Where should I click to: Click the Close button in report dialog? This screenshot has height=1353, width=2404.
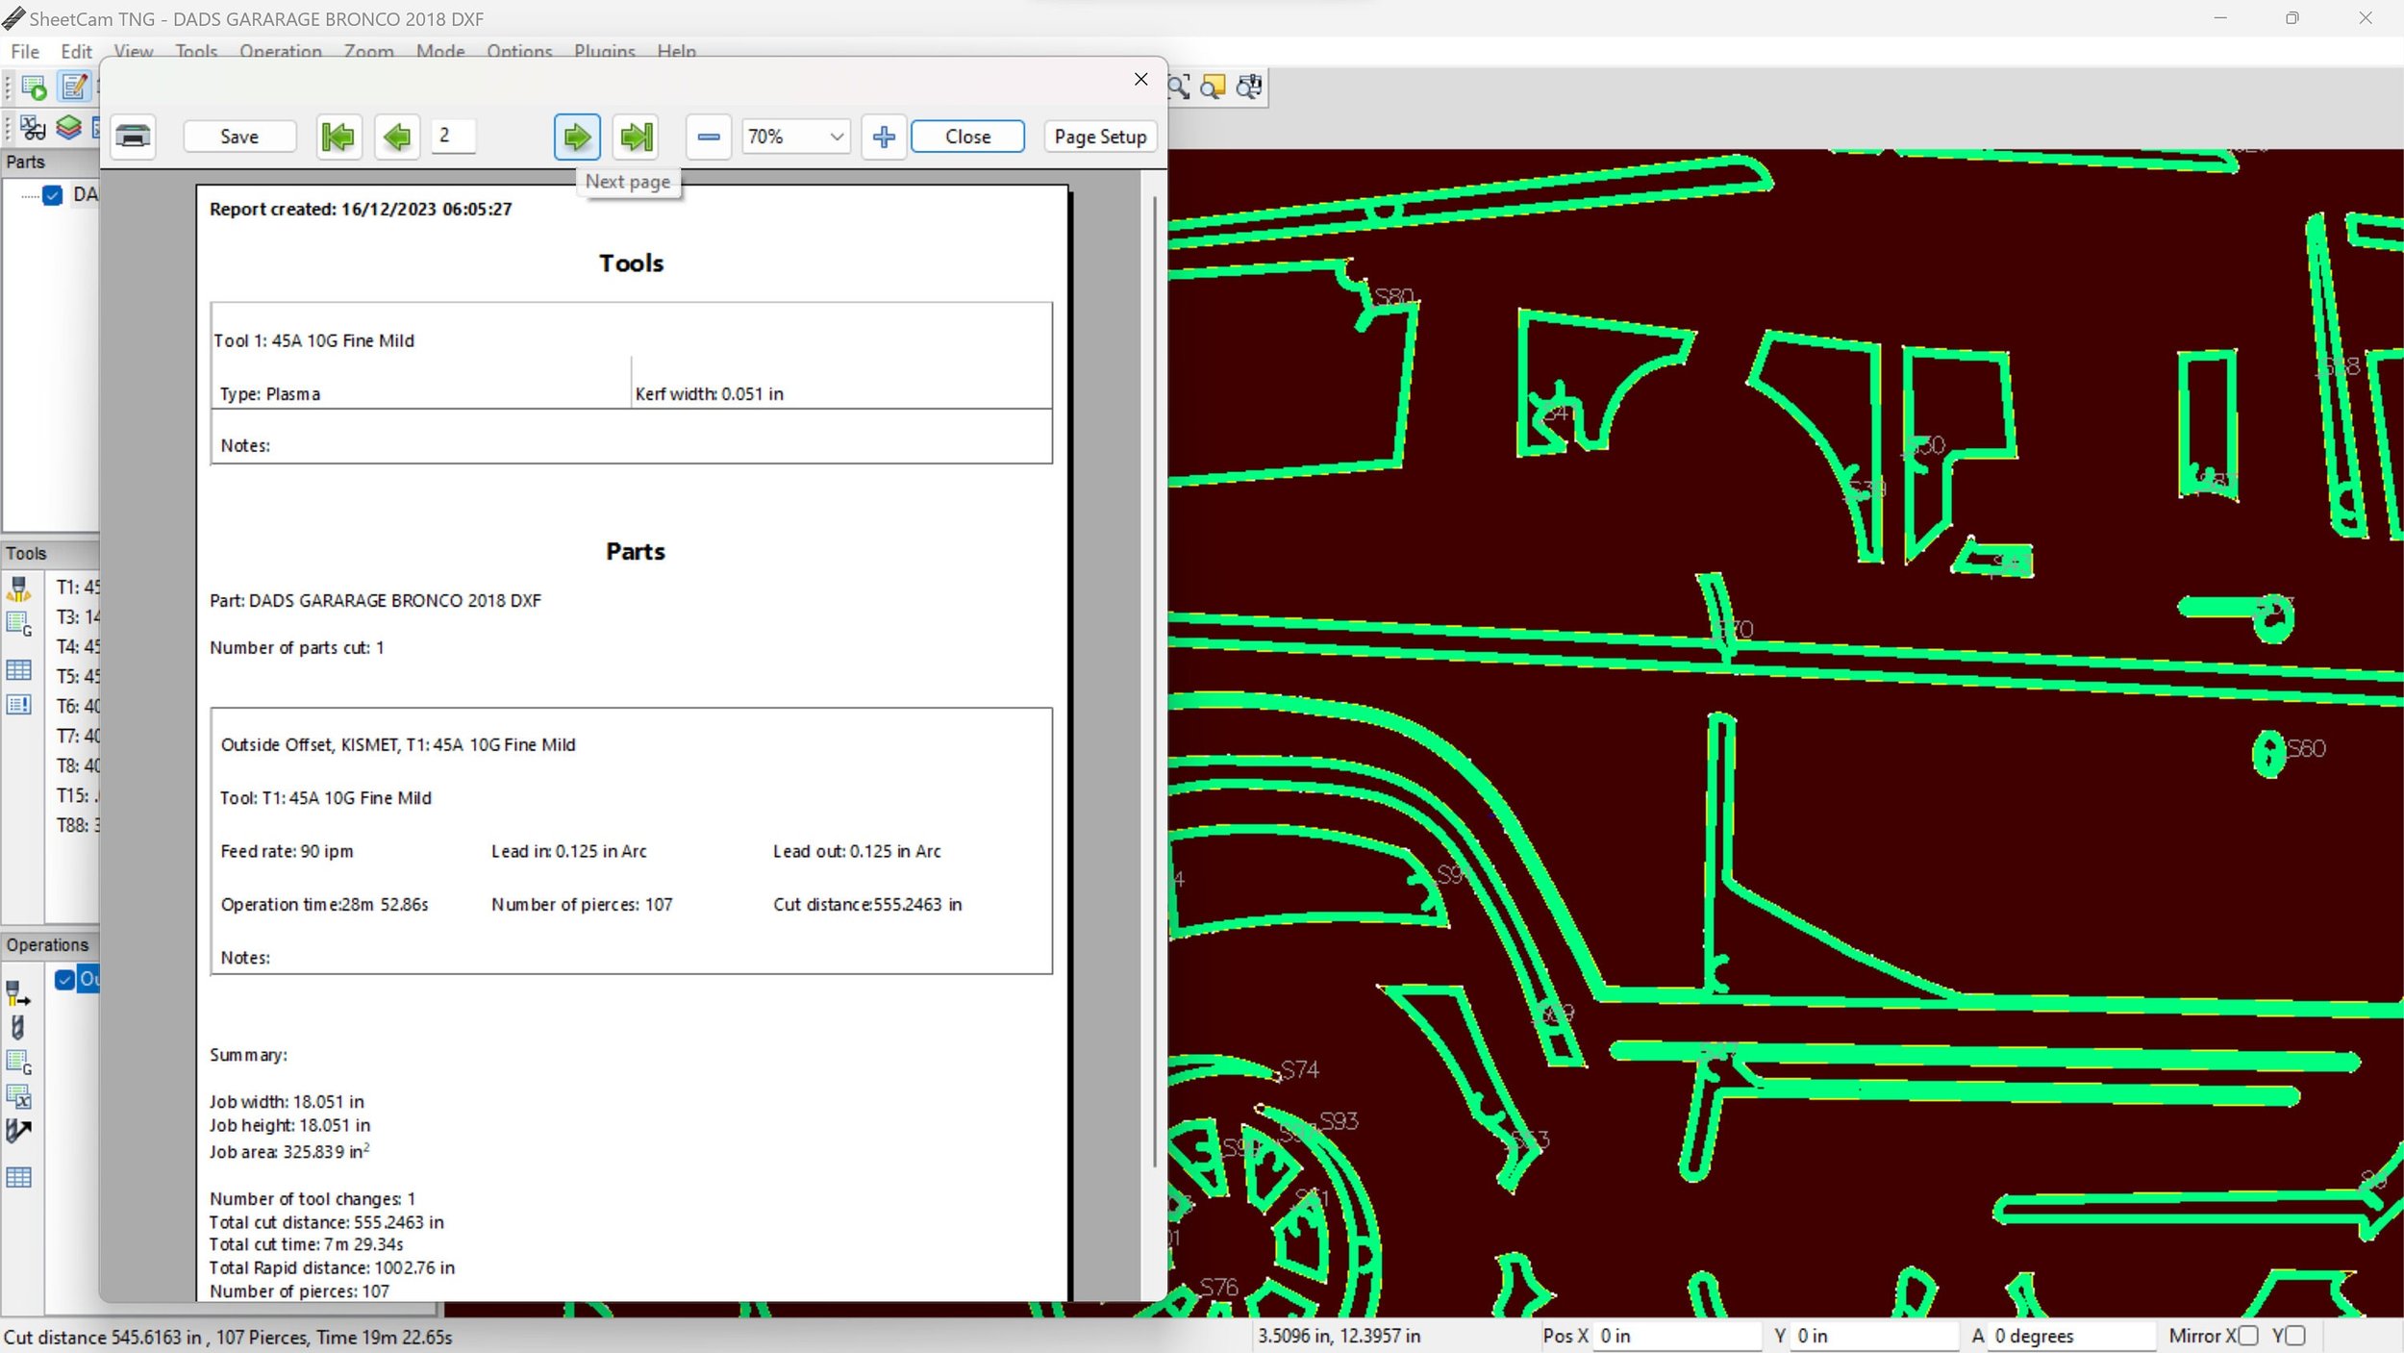pos(967,137)
